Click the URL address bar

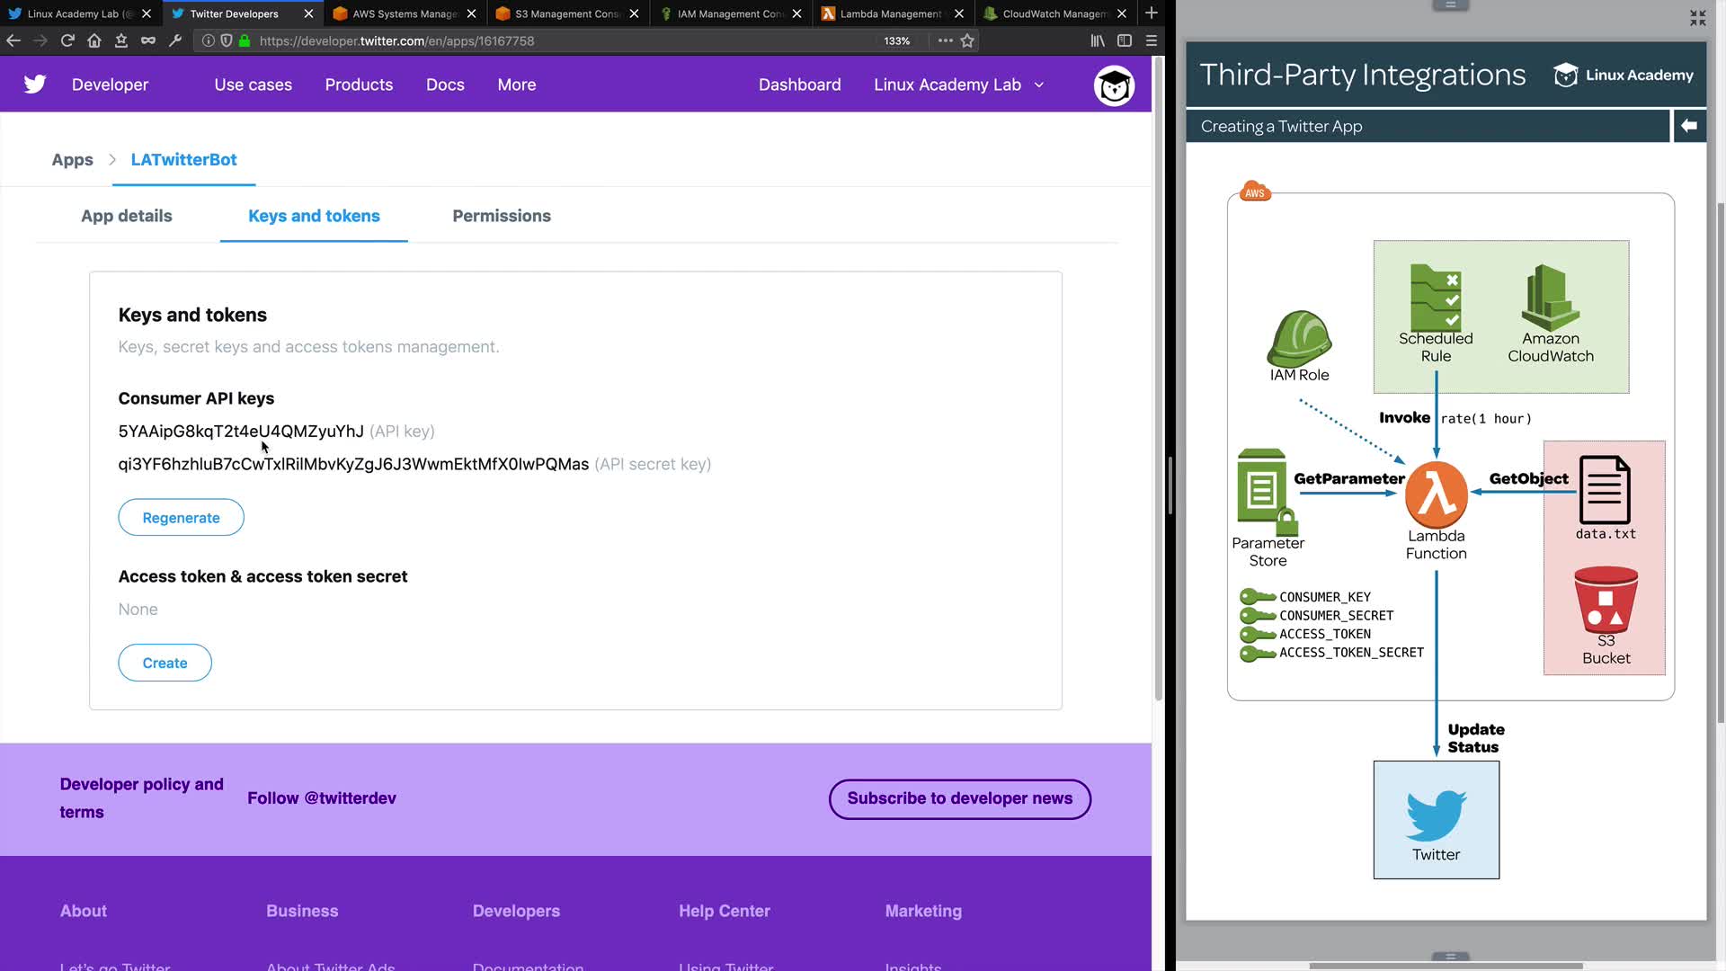coord(557,40)
